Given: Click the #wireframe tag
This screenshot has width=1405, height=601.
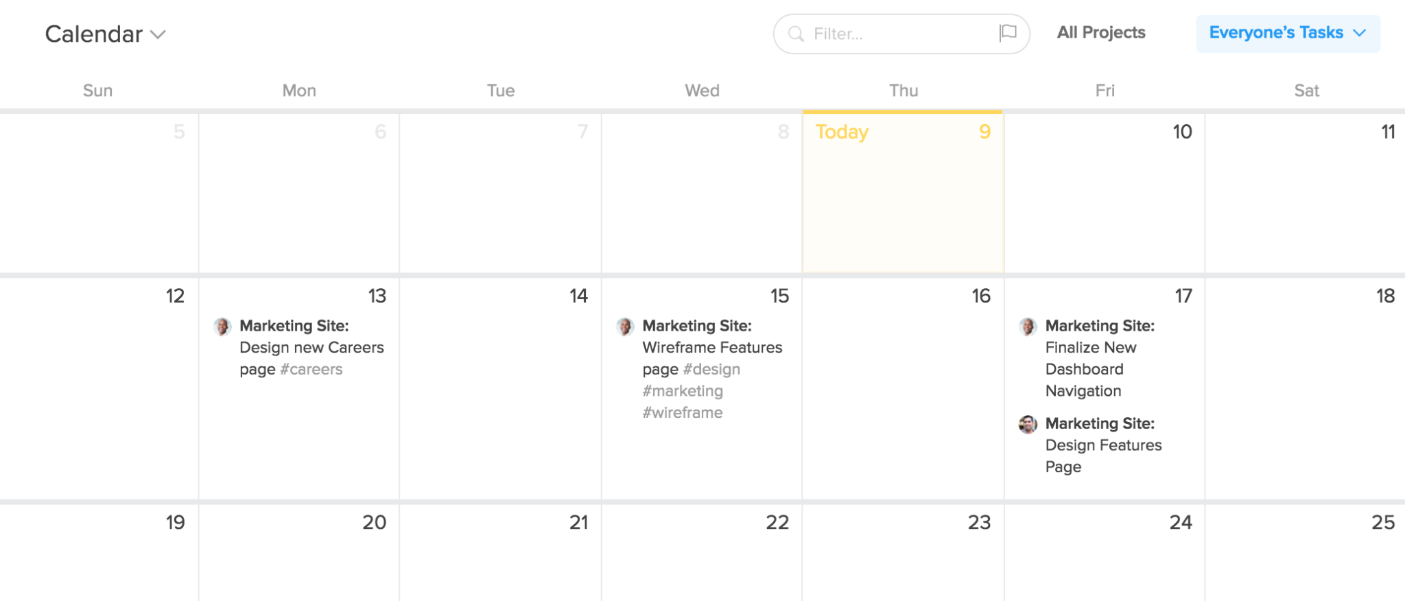Looking at the screenshot, I should (x=683, y=412).
